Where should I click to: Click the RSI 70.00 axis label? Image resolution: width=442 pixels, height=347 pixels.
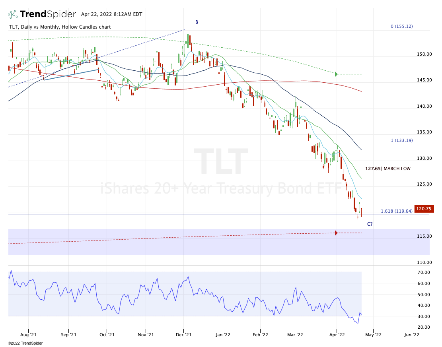coord(424,272)
